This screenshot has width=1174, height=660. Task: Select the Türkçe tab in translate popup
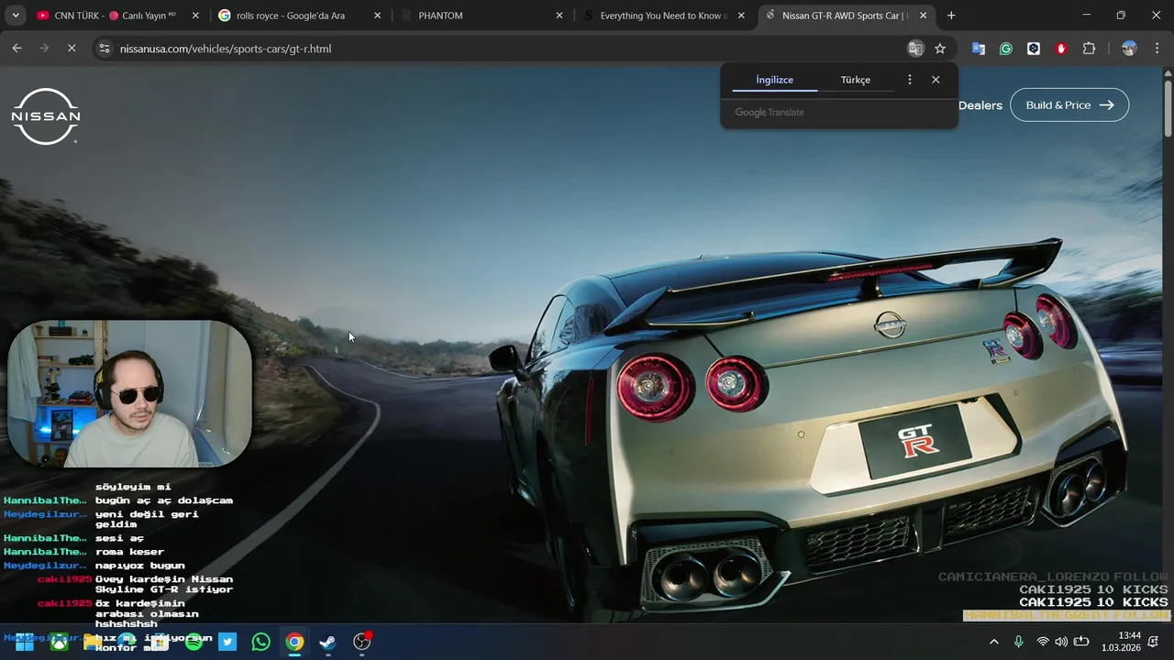pyautogui.click(x=855, y=80)
